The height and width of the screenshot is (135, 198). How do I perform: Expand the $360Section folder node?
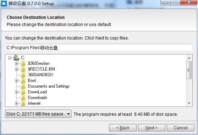16,63
